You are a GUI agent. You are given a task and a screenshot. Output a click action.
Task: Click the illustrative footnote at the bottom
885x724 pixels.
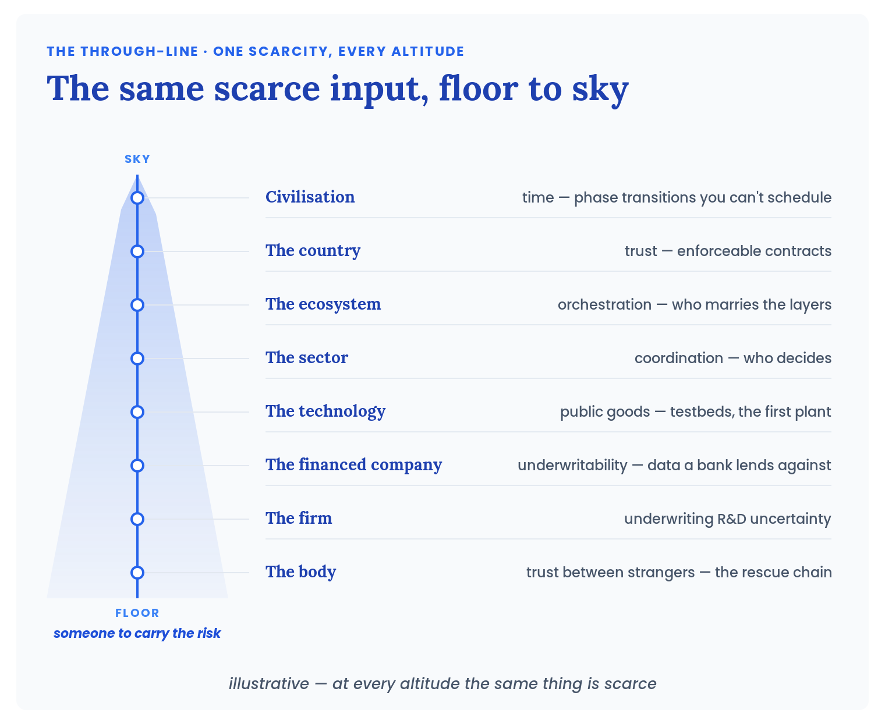point(442,683)
